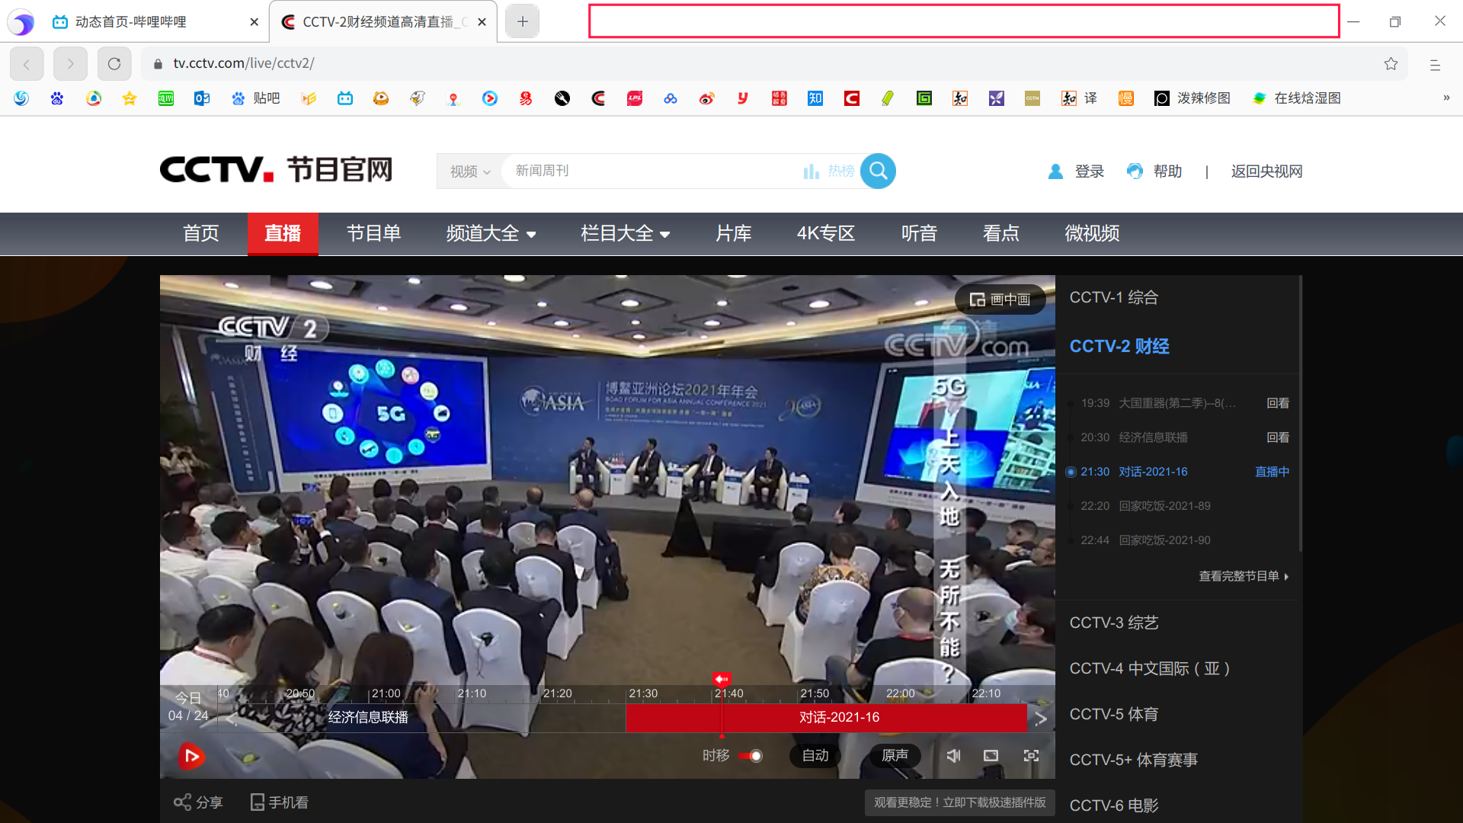Click the play button in the video player
Screen dimensions: 1463x823
[x=191, y=756]
